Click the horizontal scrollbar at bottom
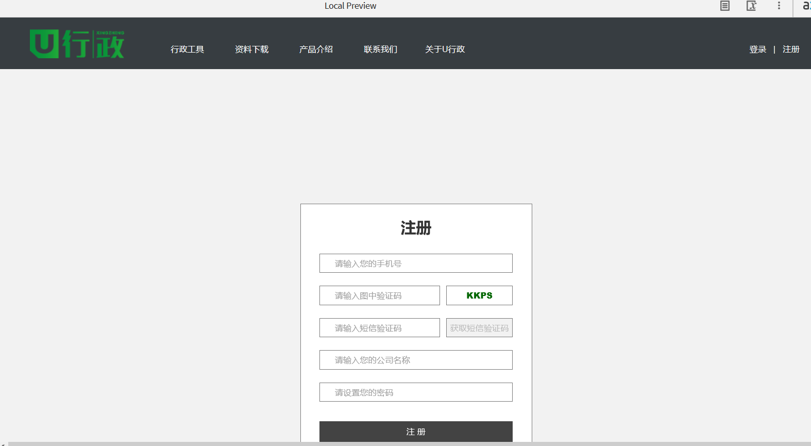Screen dimensions: 811x446 coord(410,444)
